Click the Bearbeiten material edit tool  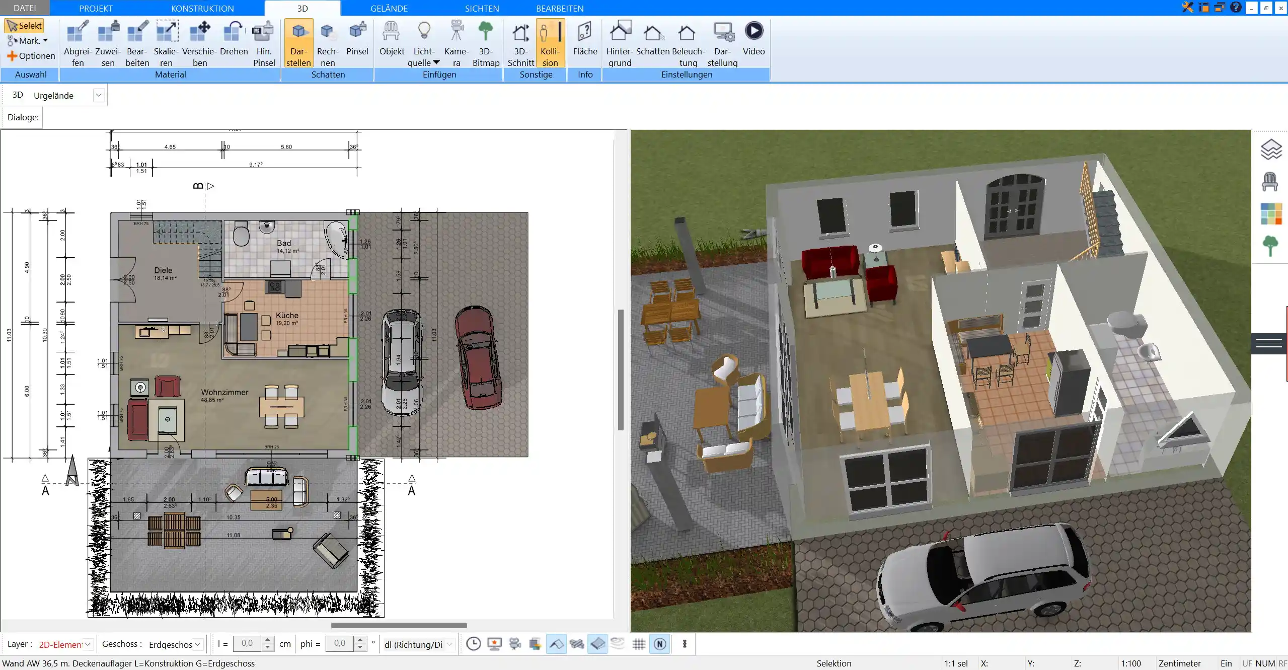(x=137, y=43)
